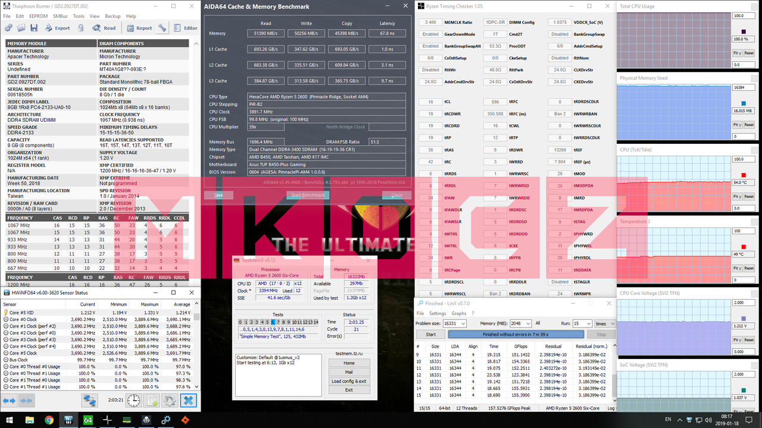Viewport: 762px width, 428px height.
Task: Click Start Benchmark in AIDA64 window
Action: (308, 195)
